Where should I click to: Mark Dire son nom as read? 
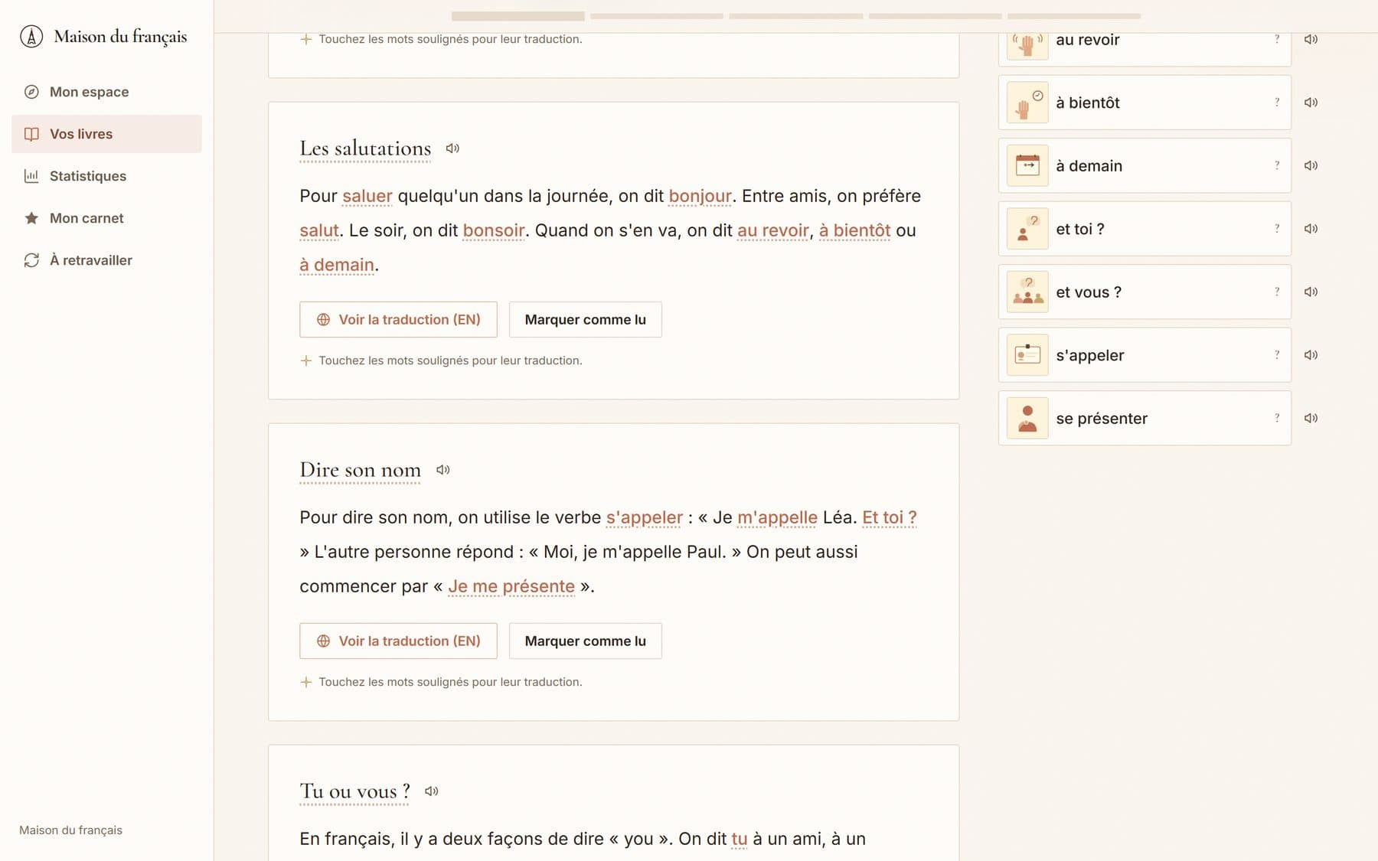coord(585,641)
